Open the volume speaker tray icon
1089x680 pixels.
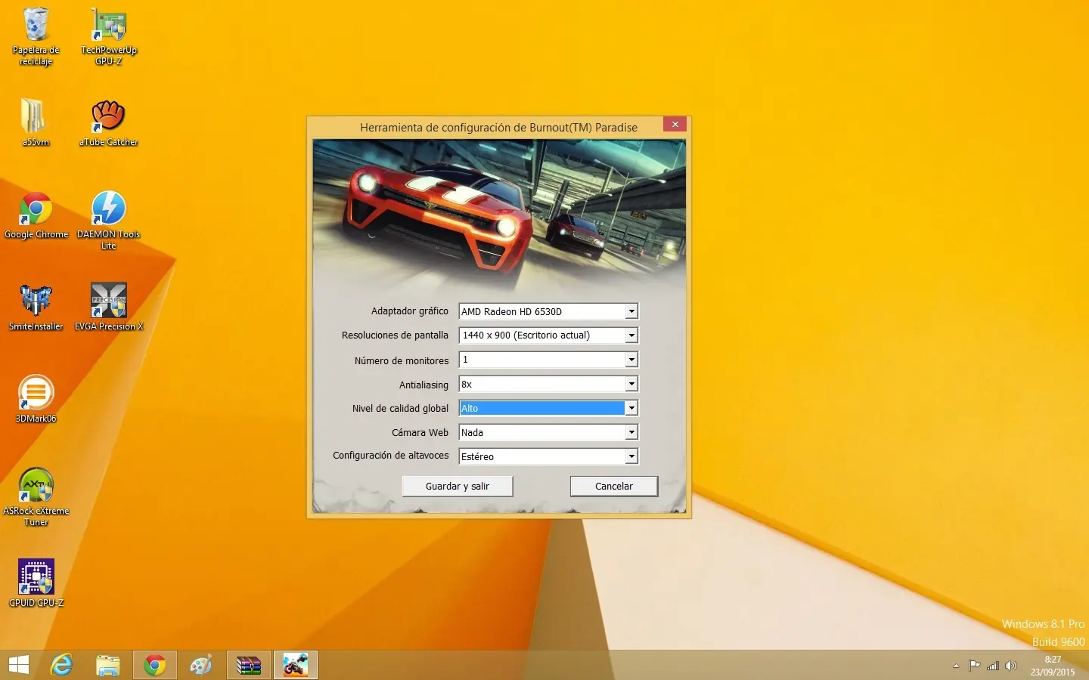1011,666
